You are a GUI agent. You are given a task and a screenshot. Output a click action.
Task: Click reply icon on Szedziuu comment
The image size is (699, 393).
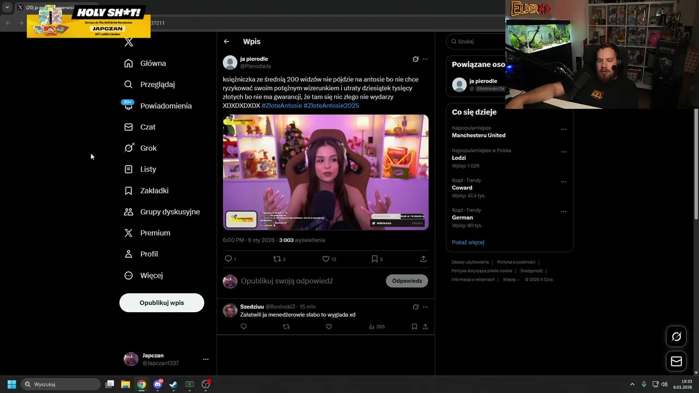click(x=244, y=326)
